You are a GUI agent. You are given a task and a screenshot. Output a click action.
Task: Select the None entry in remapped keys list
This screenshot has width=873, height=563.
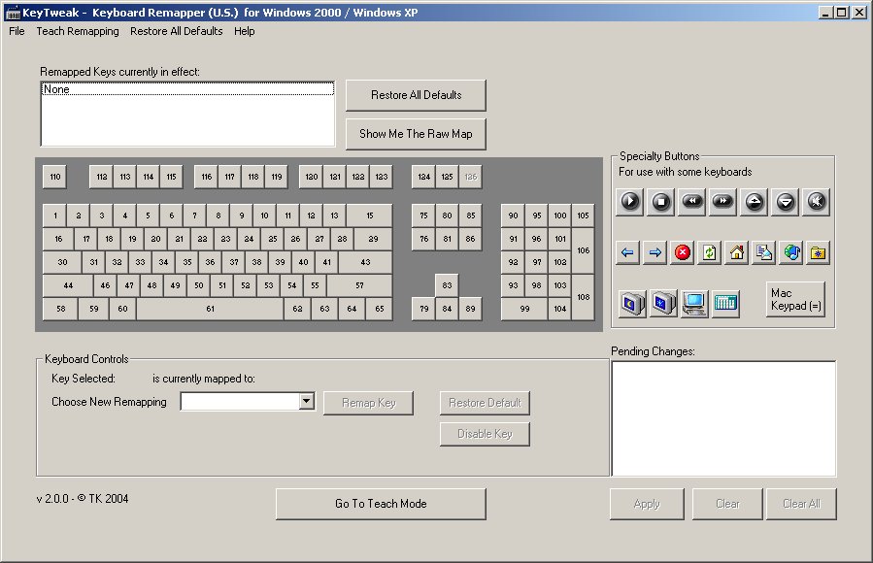tap(187, 89)
